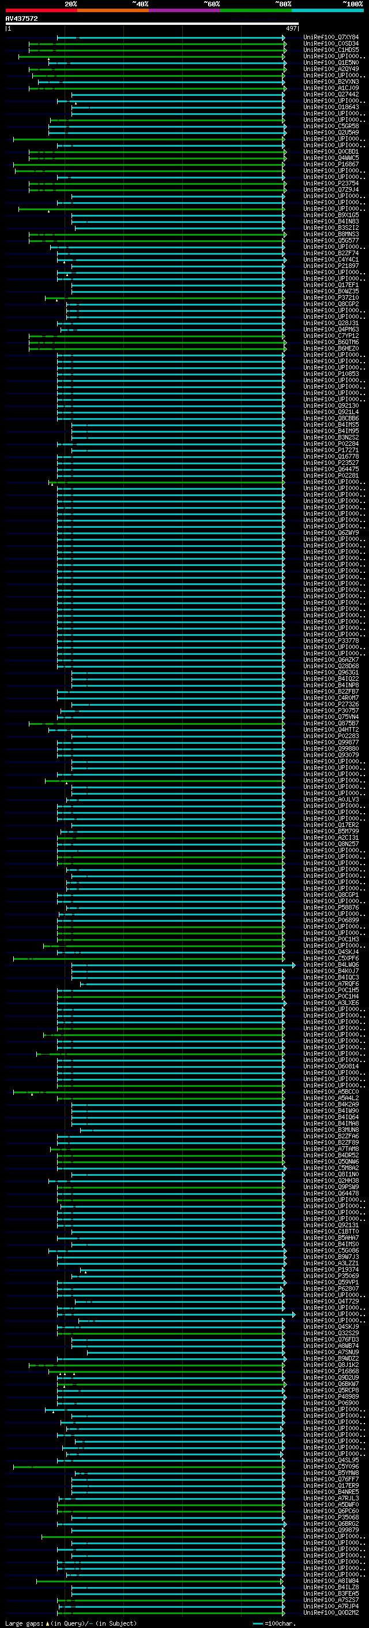The image size is (369, 1628).
Task: Select the UniRef100_A0JLV3 label
Action: (331, 799)
